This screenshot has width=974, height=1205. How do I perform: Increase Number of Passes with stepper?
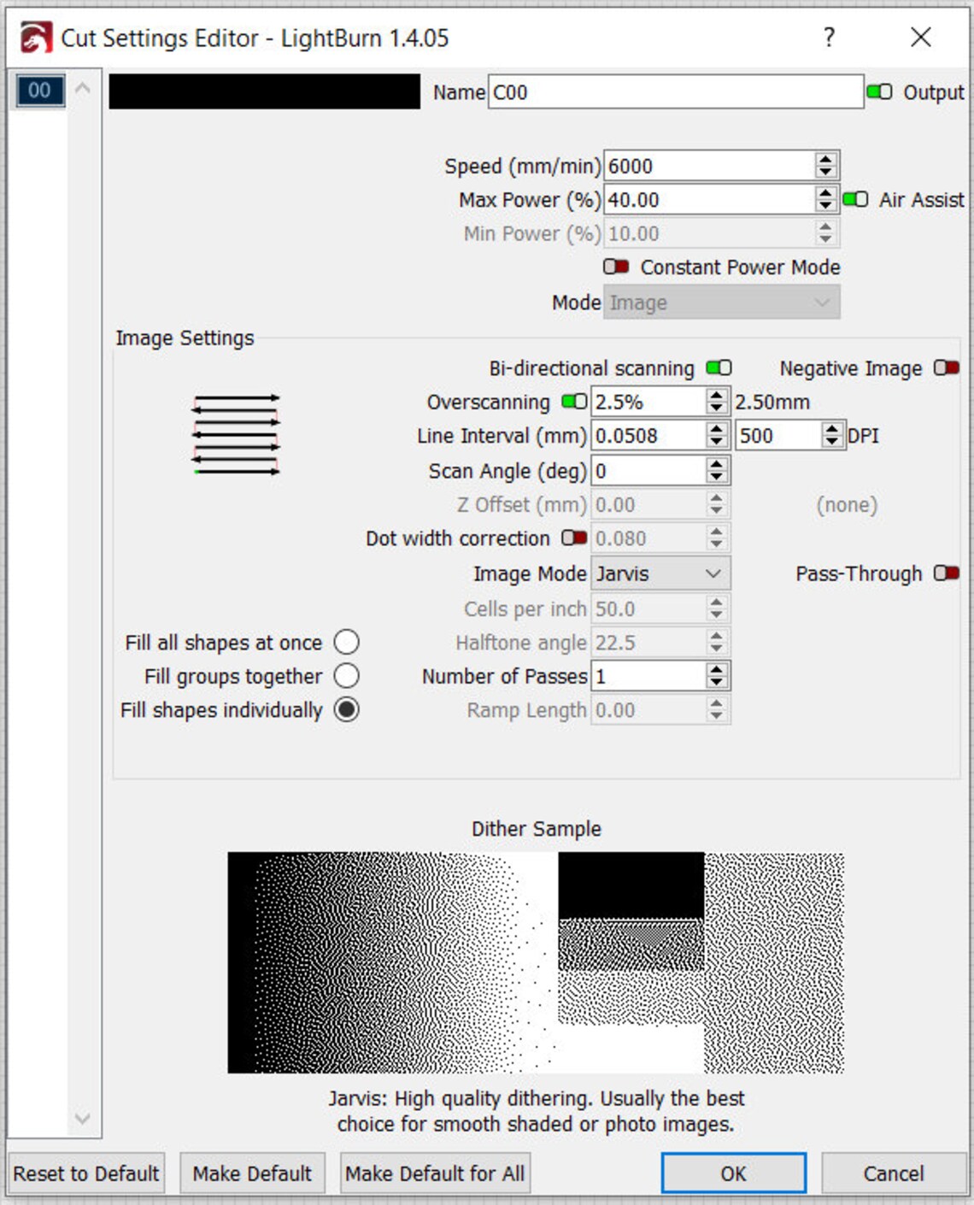tap(715, 669)
